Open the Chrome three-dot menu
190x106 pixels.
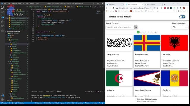(x=187, y=8)
